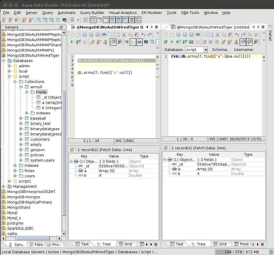
Task: Toggle UNIX line ending indicator in right editor
Action: pos(222,139)
